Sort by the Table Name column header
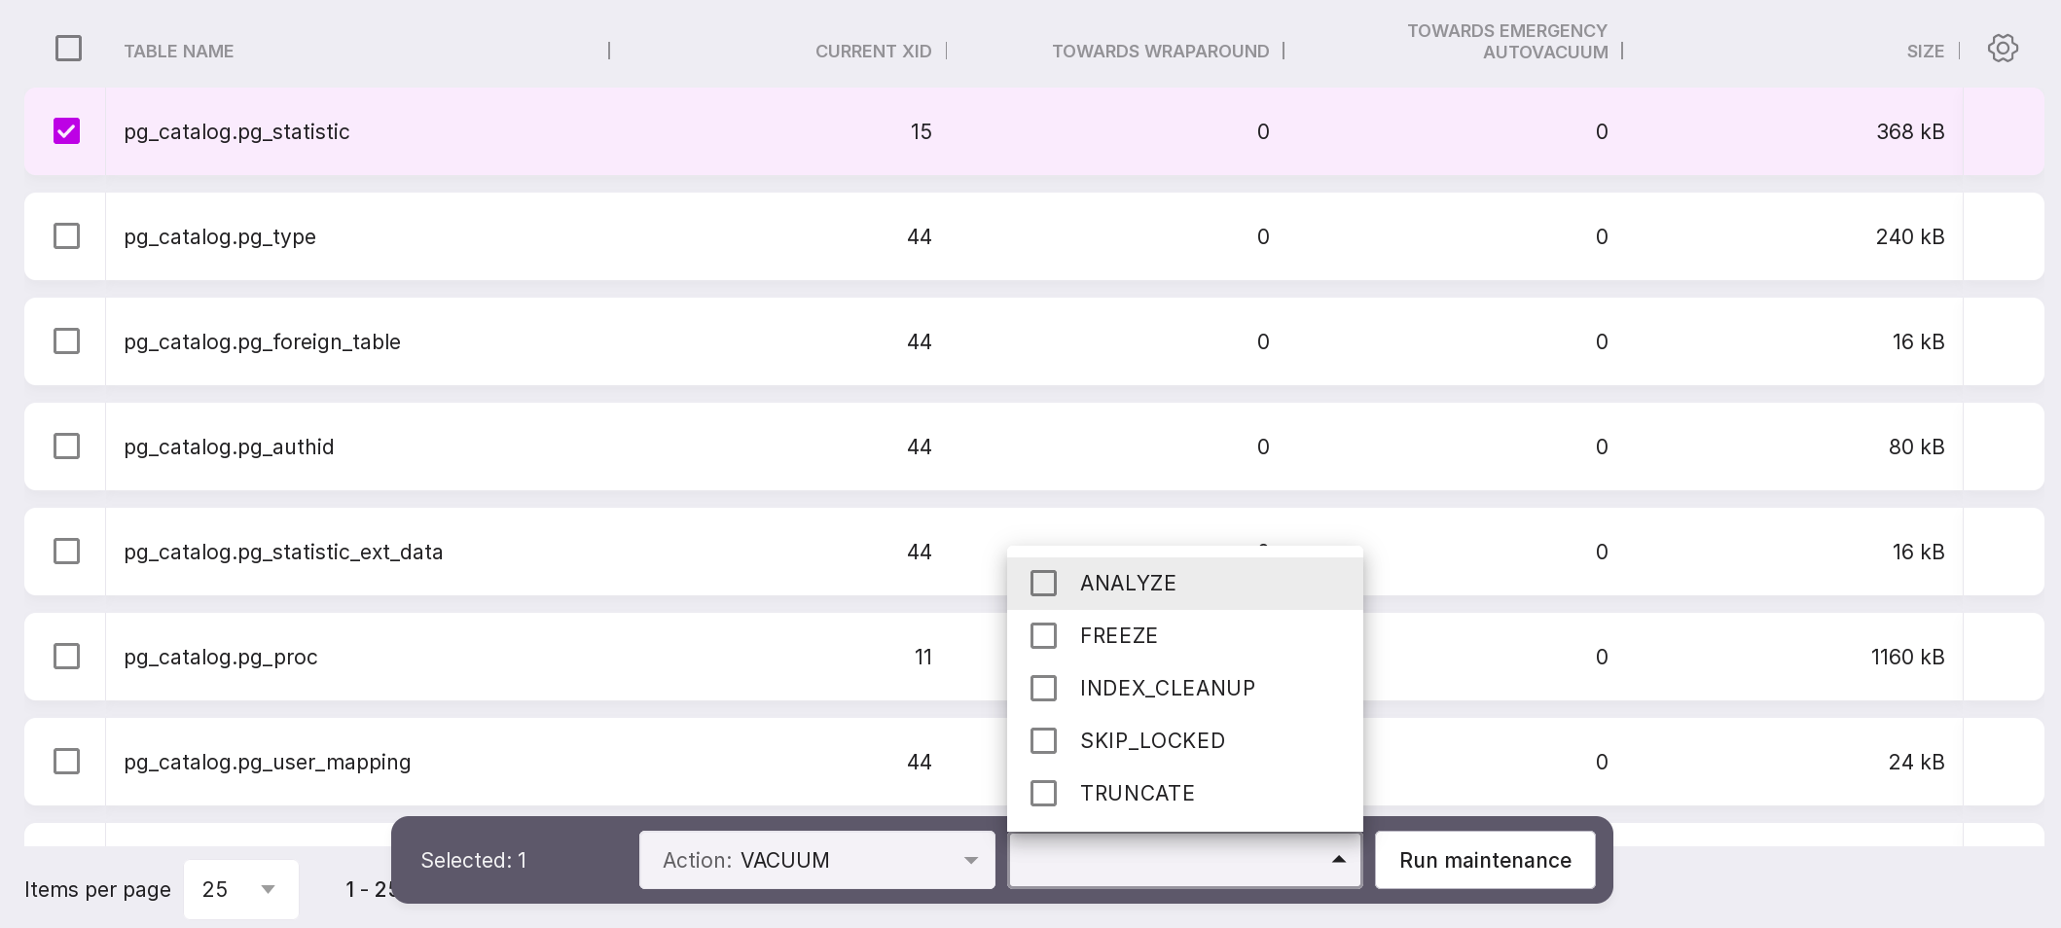Viewport: 2061px width, 928px height. (178, 52)
